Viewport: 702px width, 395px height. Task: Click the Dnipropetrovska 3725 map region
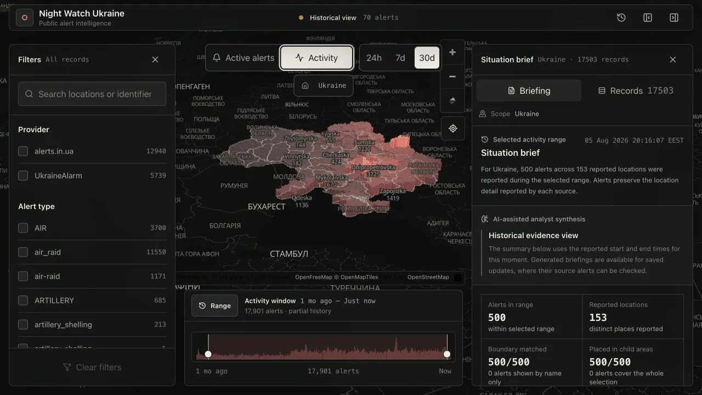[373, 171]
